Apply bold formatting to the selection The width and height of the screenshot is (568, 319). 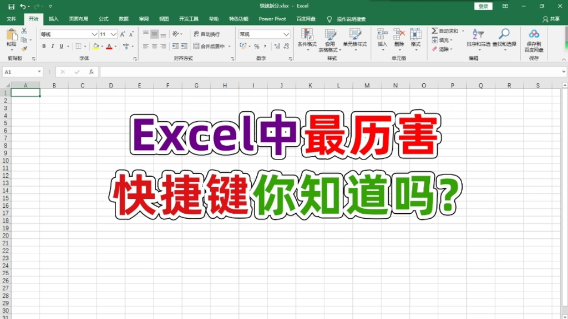pyautogui.click(x=44, y=46)
